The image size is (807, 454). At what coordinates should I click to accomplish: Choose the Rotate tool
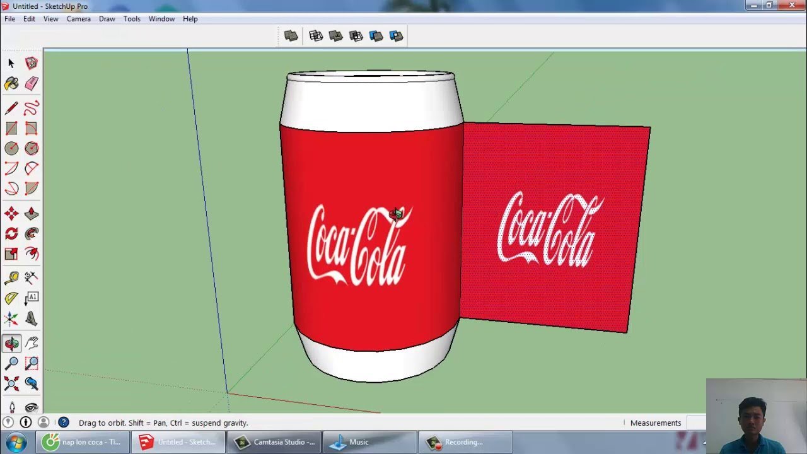(x=11, y=234)
